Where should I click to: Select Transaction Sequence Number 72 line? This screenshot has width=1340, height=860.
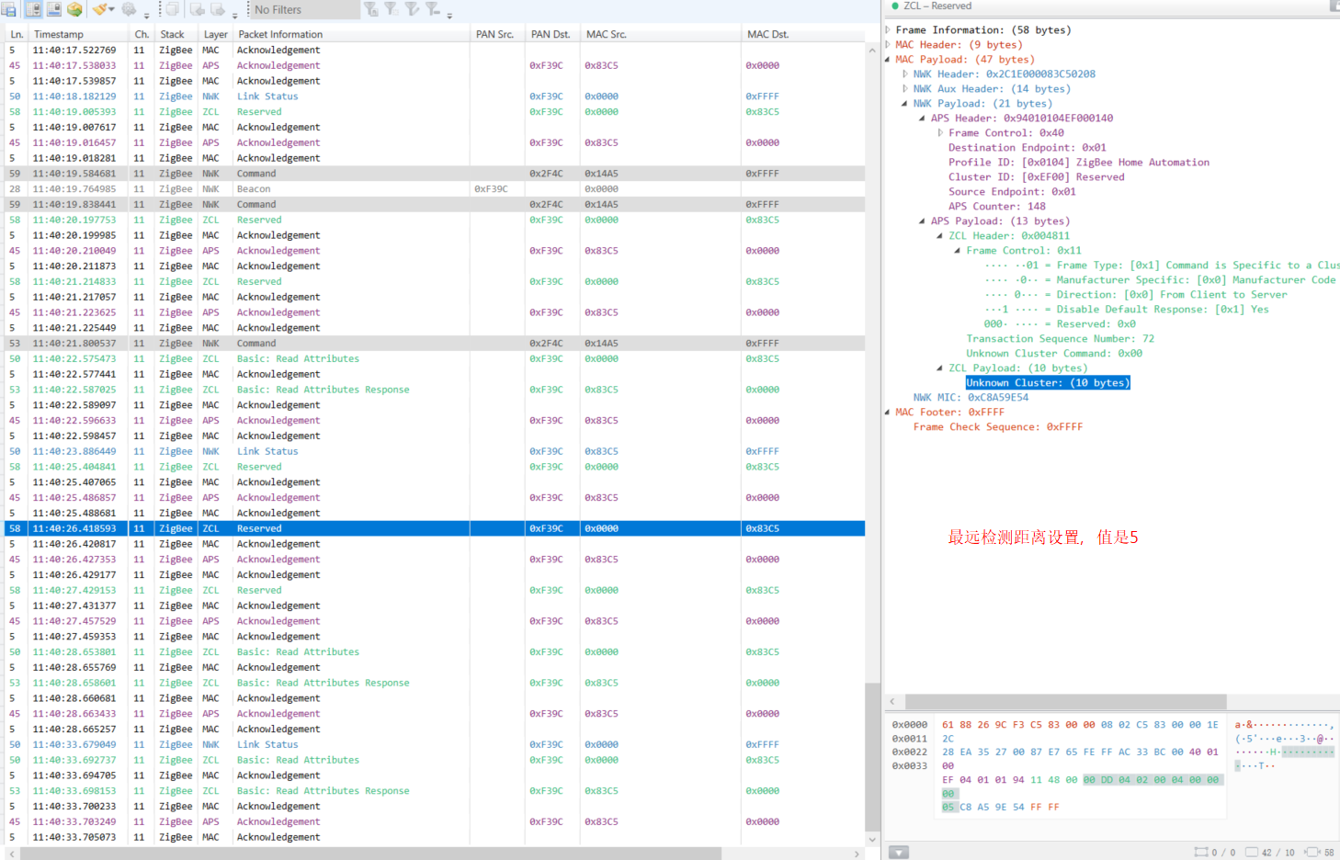click(x=1060, y=339)
